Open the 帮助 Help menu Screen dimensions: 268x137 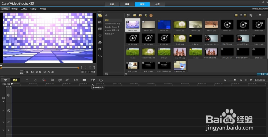43,9
